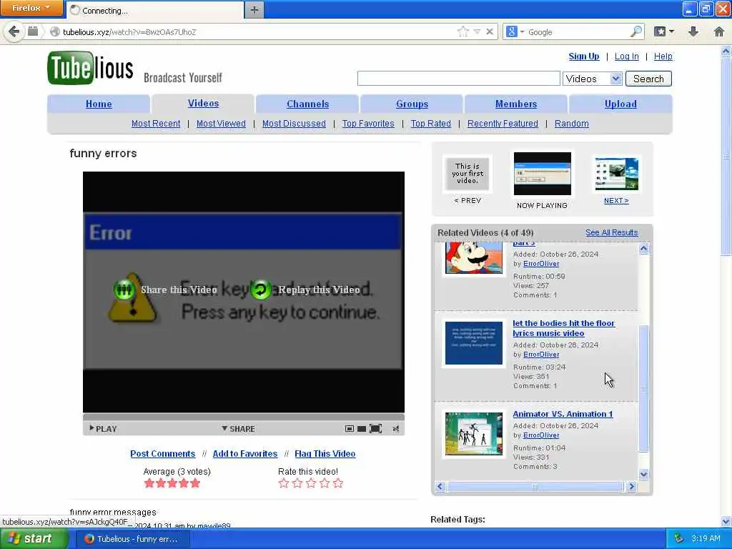
Task: Click the Help link
Action: coord(663,56)
